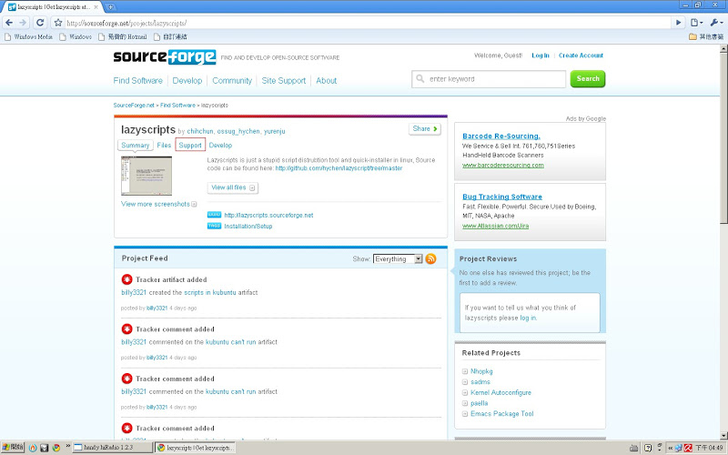Open the Develop navigation menu
Image resolution: width=728 pixels, height=455 pixels.
187,80
